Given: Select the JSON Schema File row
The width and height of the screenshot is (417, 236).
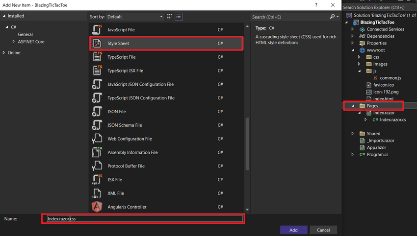Looking at the screenshot, I should point(166,125).
